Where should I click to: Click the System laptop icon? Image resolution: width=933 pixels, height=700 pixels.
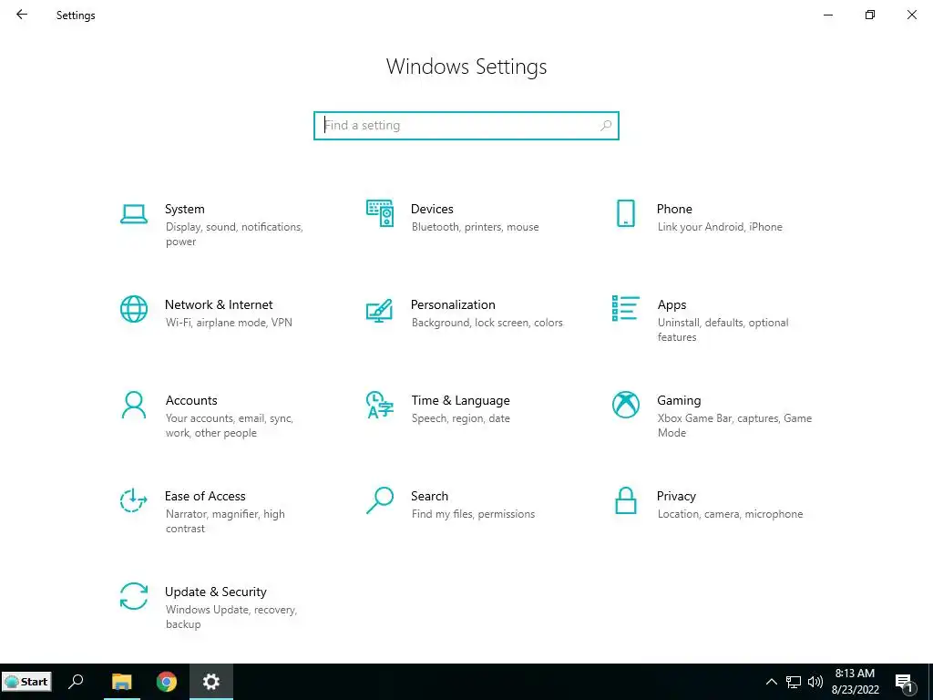(134, 213)
